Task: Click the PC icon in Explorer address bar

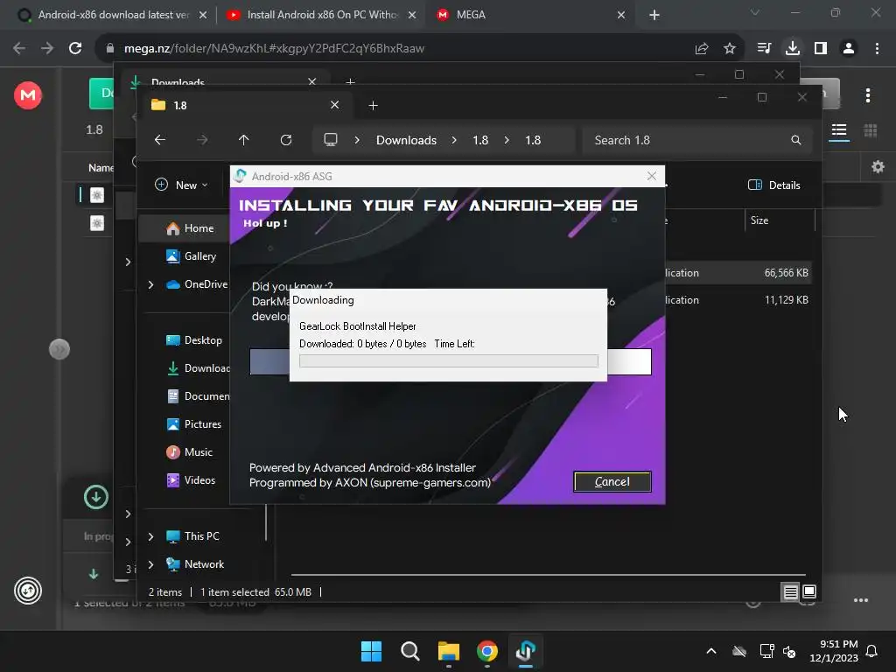Action: [330, 140]
